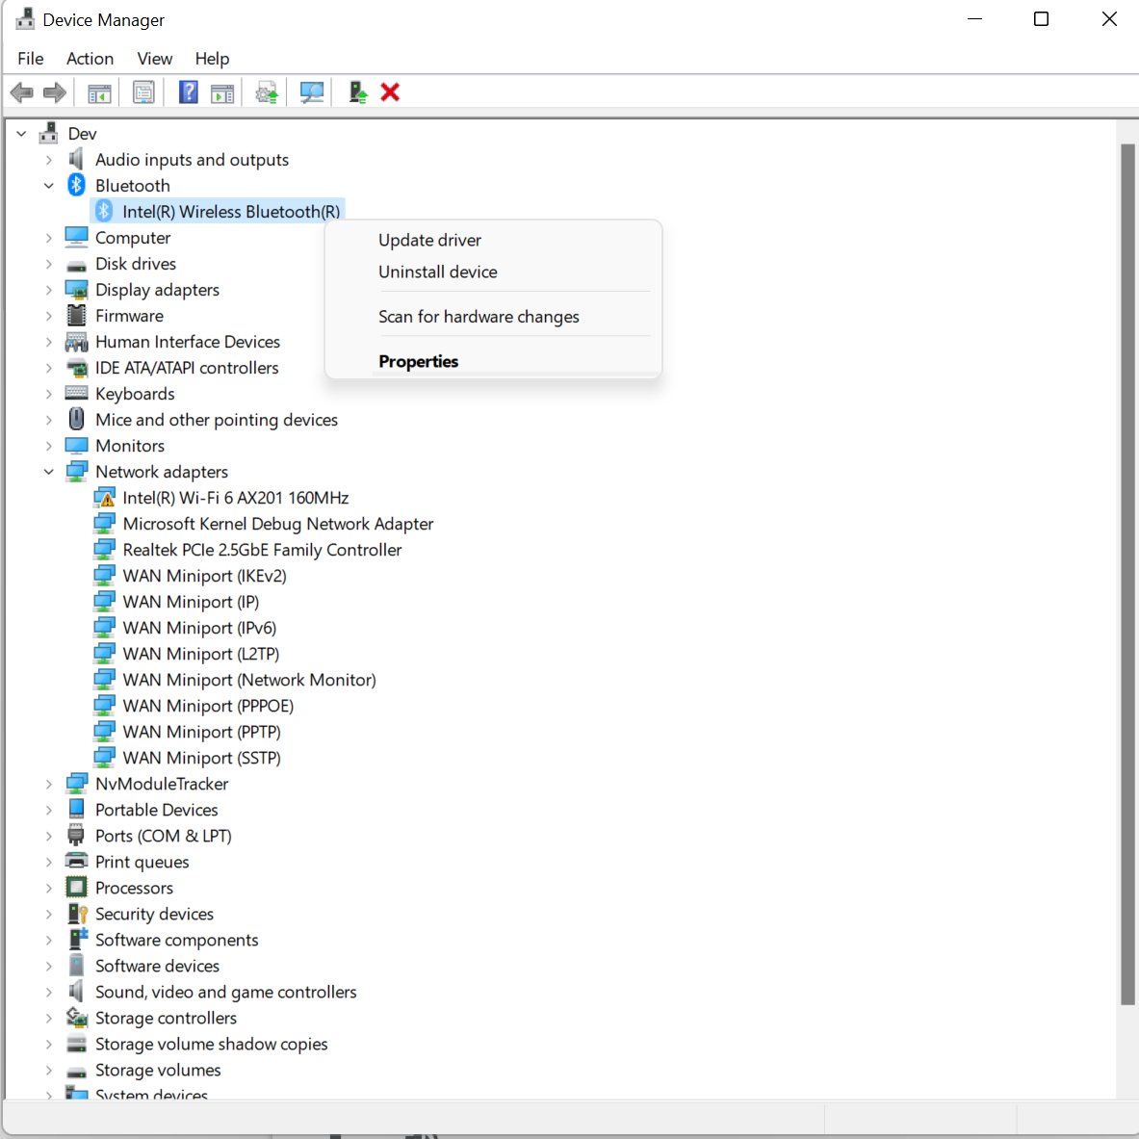Click the Scan for hardware changes toolbar icon
Viewport: 1139px width, 1139px height.
(x=311, y=91)
